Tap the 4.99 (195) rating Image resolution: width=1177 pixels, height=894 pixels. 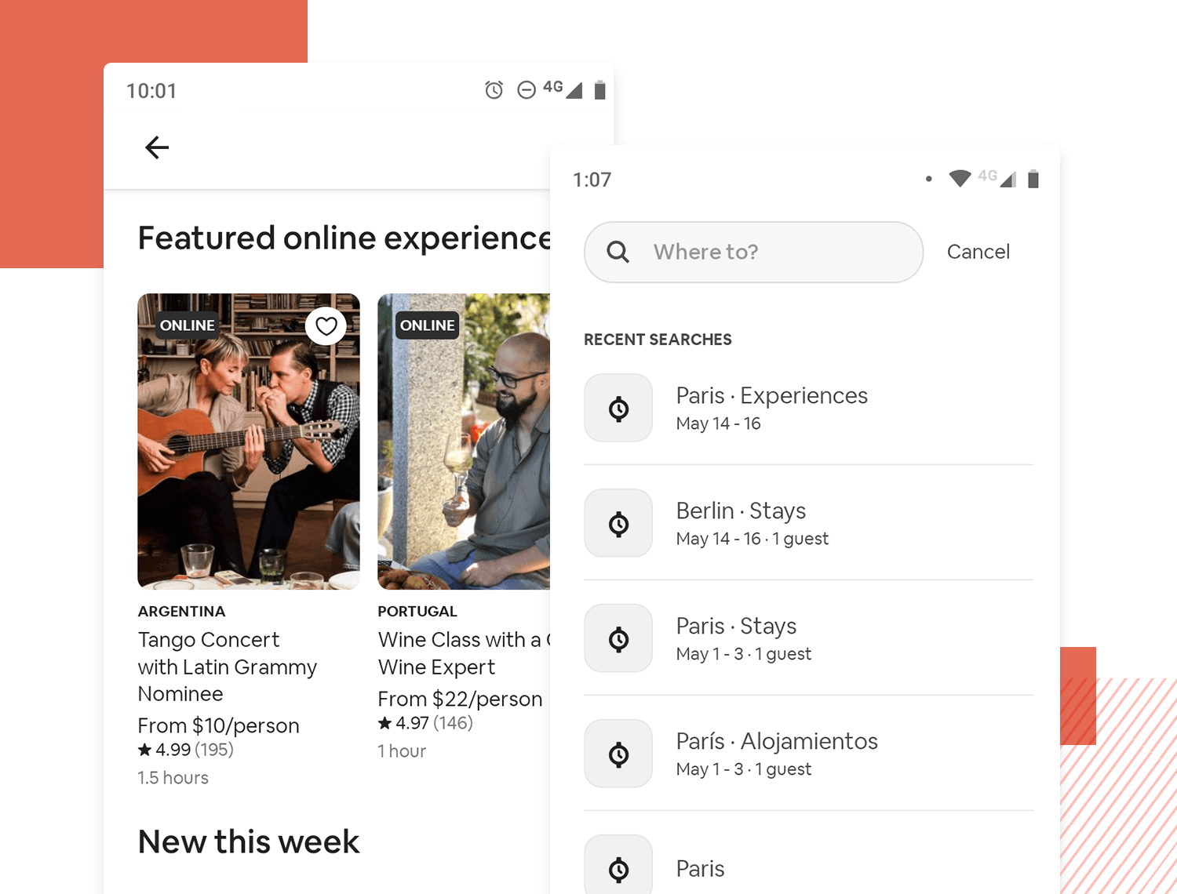[x=186, y=750]
